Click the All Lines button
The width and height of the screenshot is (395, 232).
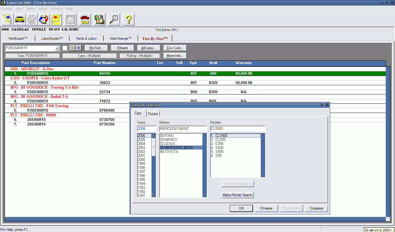click(x=149, y=48)
